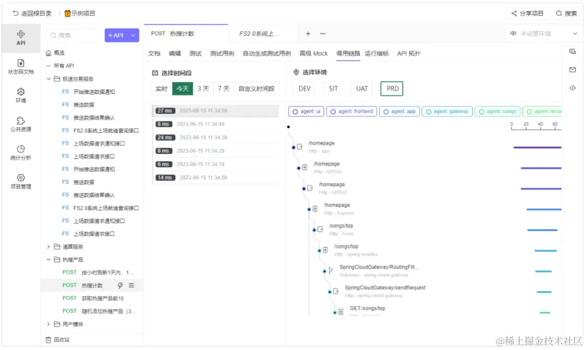This screenshot has height=350, width=586.
Task: Click the code icon in right panel
Action: [x=572, y=88]
